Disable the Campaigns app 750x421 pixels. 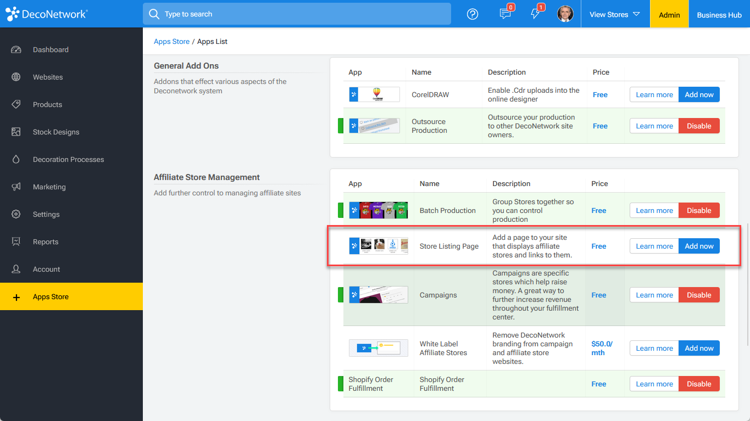click(699, 295)
